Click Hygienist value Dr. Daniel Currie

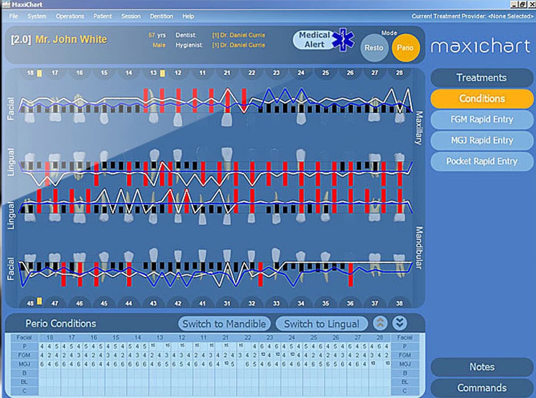[239, 45]
